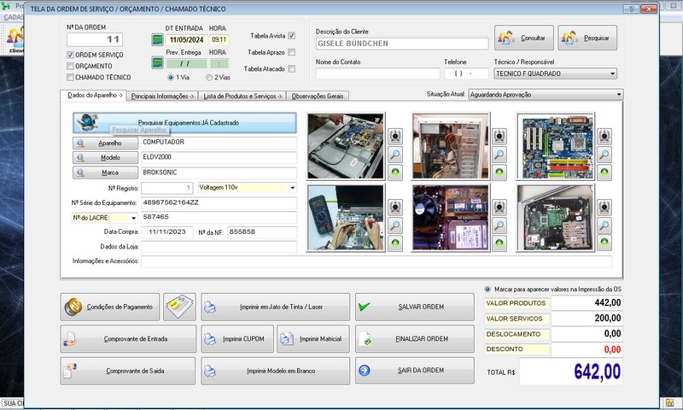Click magnifier icon beside open tower case photo
Image resolution: width=683 pixels, height=410 pixels.
tap(499, 155)
